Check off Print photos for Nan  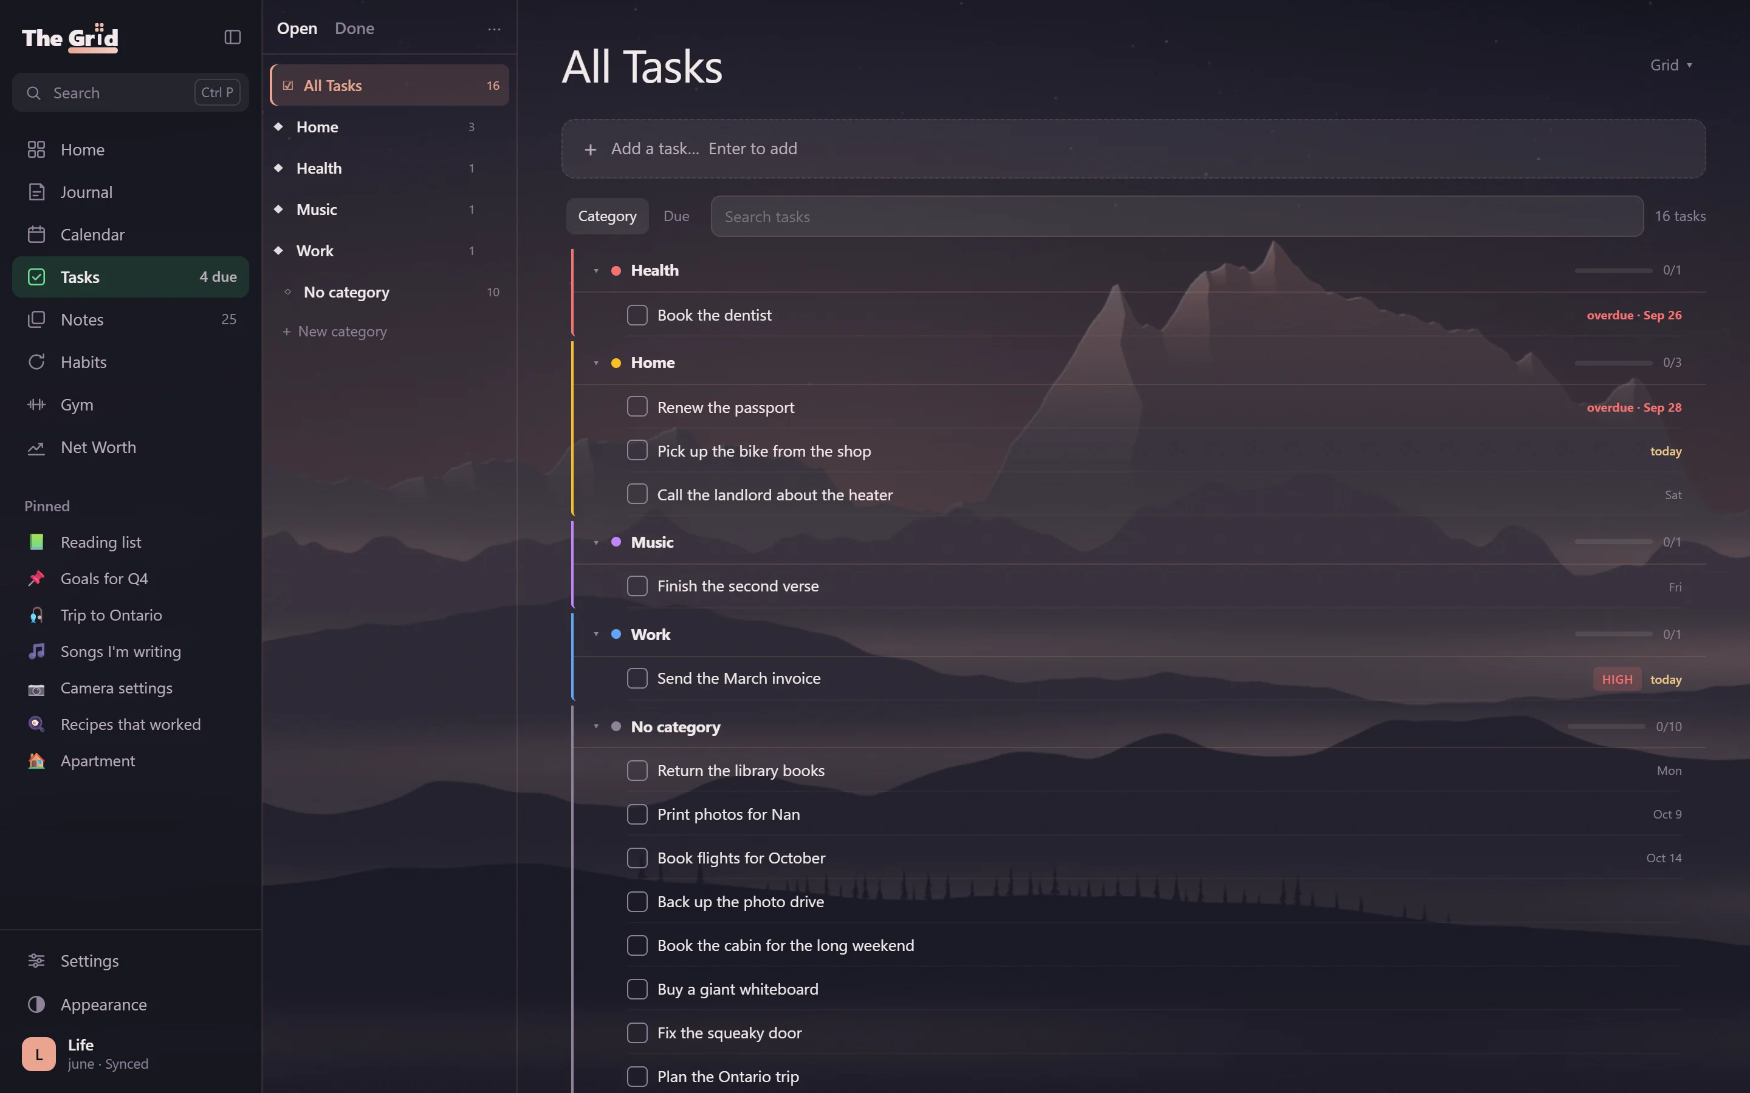point(637,815)
